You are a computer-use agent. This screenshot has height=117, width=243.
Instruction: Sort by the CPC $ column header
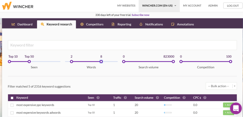click(197, 98)
